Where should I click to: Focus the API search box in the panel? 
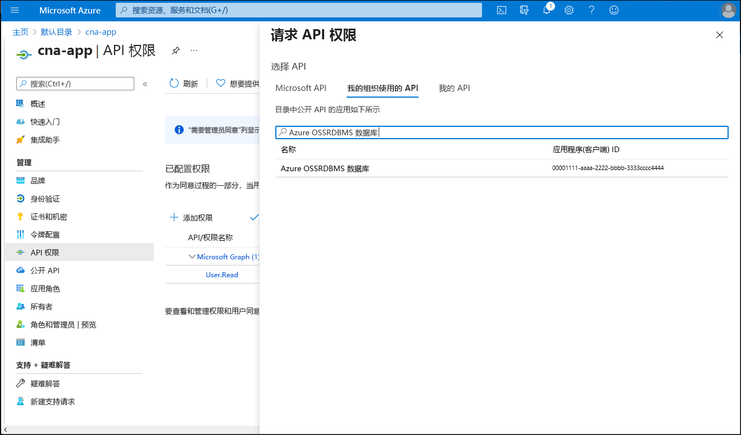[x=502, y=132]
